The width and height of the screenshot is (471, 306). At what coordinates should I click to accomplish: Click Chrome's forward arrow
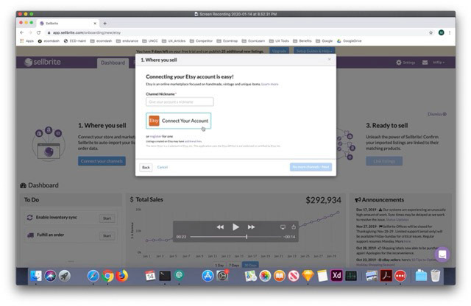point(30,32)
